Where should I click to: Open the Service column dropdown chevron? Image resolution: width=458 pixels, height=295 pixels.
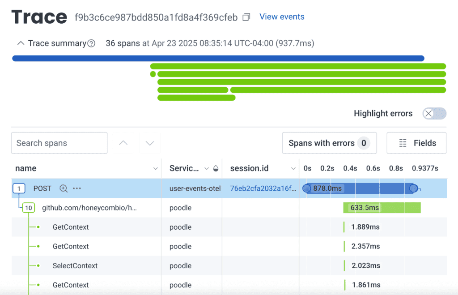(x=206, y=169)
